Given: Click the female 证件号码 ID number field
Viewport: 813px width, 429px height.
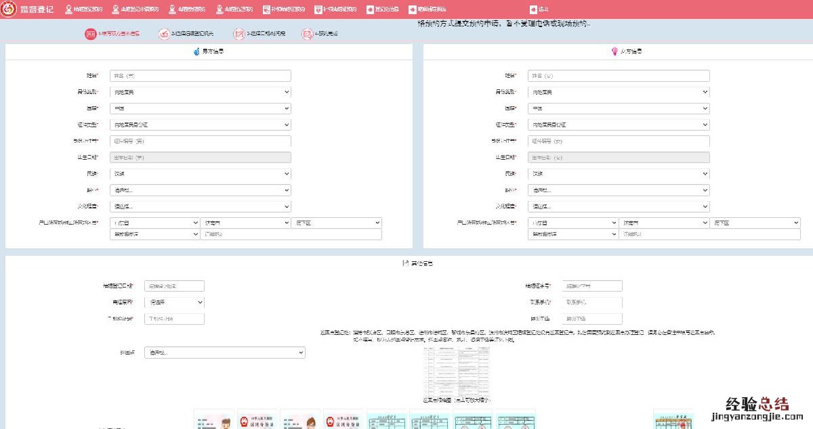Looking at the screenshot, I should tap(619, 141).
